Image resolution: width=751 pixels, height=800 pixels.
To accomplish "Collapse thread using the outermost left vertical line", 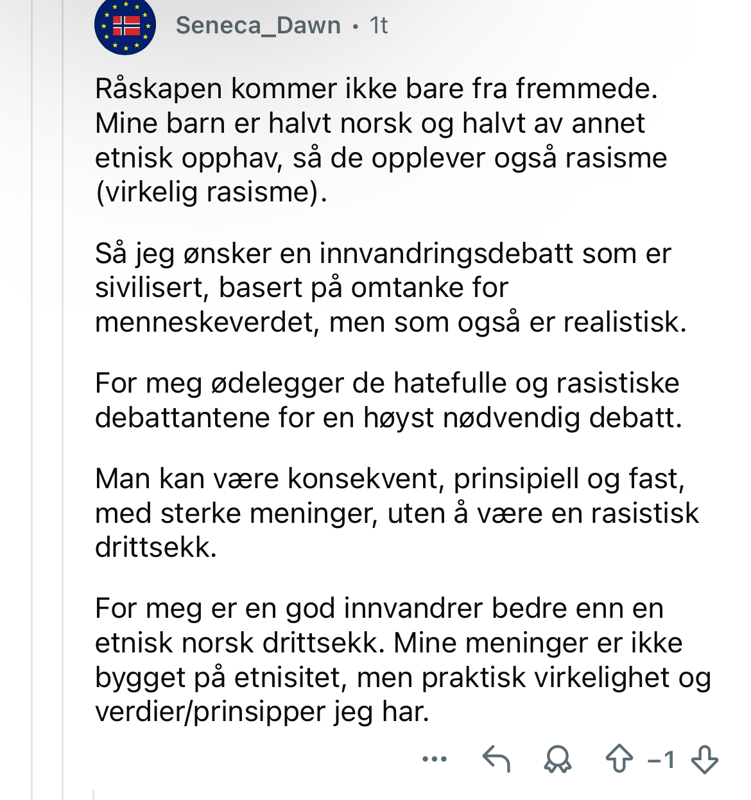I will click(31, 400).
